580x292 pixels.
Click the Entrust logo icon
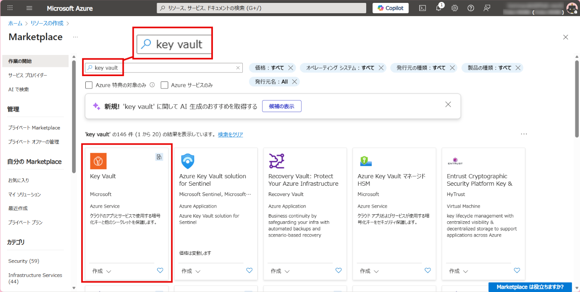point(455,161)
